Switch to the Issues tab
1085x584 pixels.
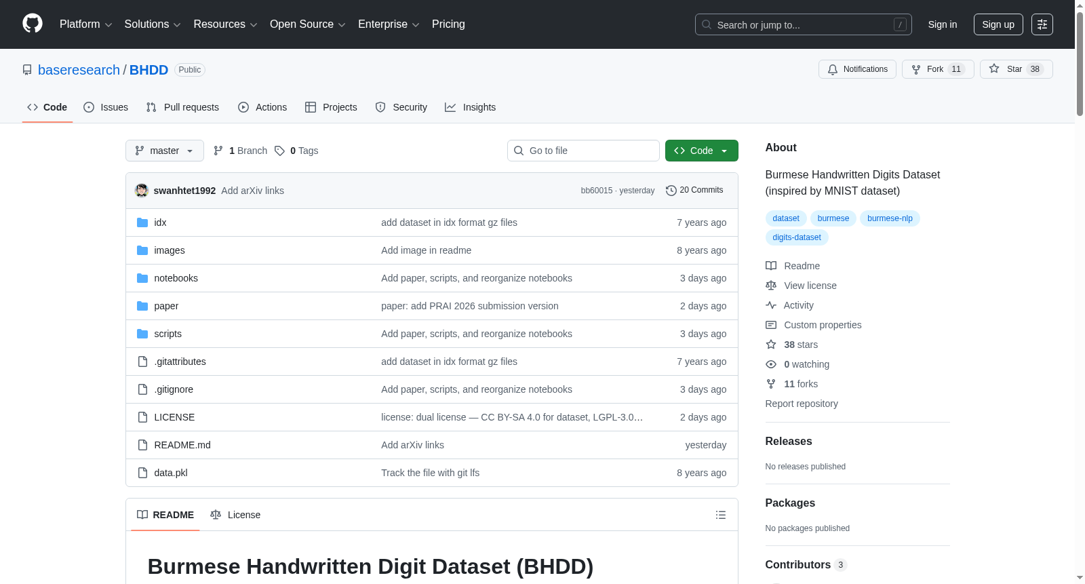(106, 107)
